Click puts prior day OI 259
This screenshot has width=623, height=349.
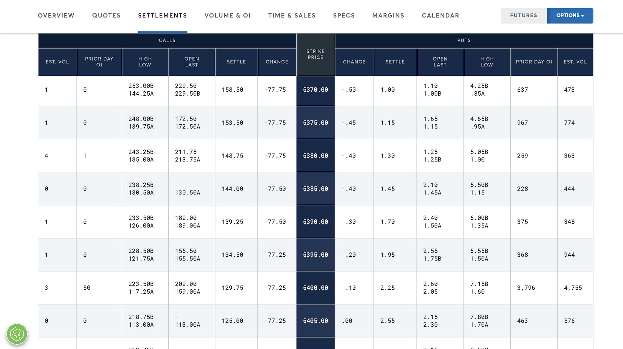522,156
